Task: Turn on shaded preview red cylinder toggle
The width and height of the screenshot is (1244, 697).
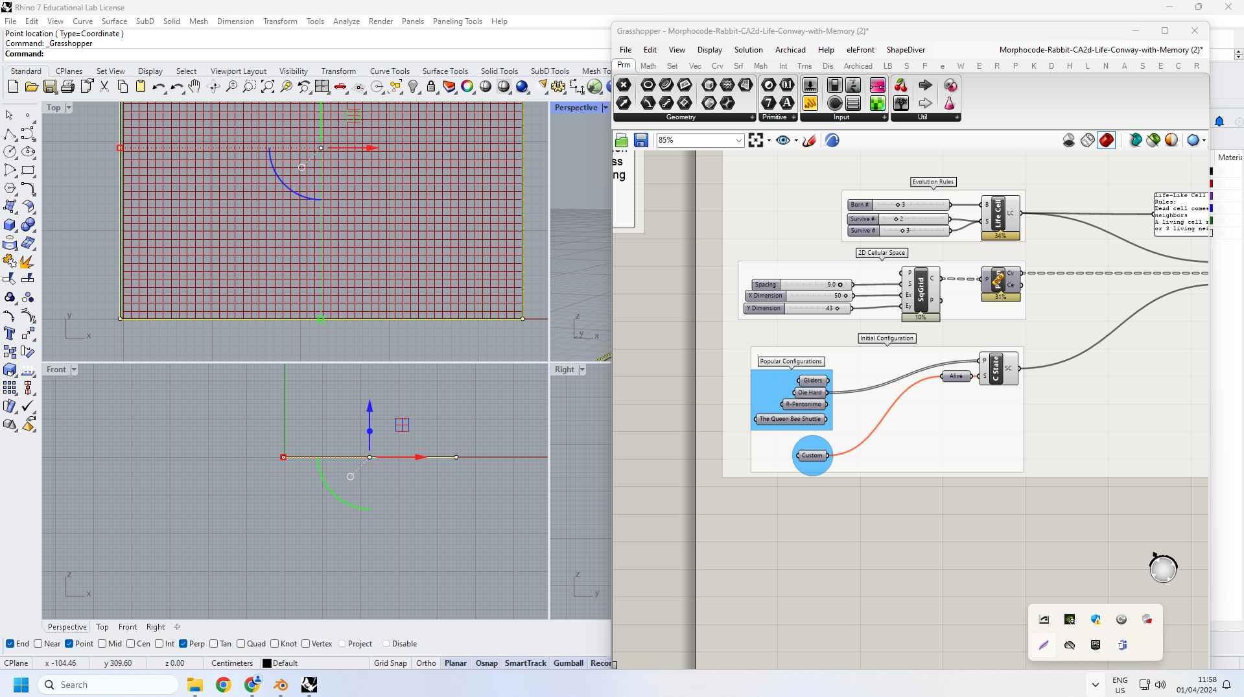Action: 1107,140
